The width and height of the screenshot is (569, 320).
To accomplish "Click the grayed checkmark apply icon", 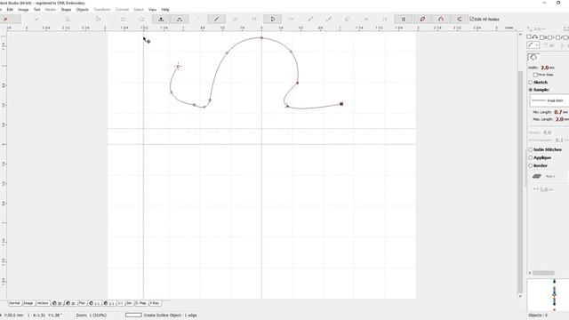I will [x=36, y=20].
